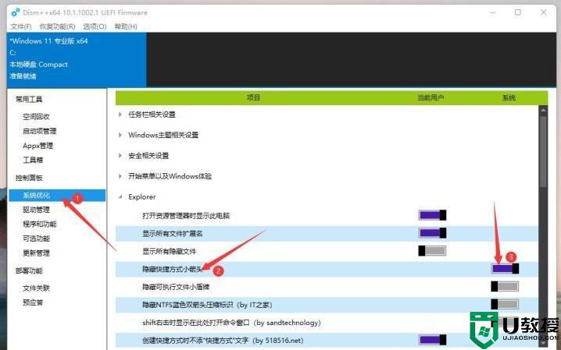Toggle 打开资源管理器时显示此电脑 switch

pos(432,215)
